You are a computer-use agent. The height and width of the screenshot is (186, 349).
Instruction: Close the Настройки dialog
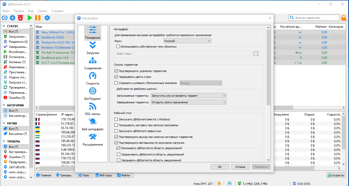(270, 18)
